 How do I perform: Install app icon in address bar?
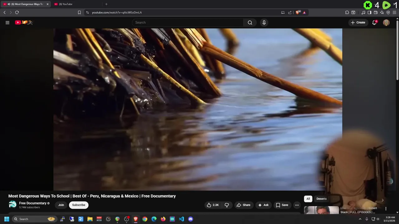click(x=283, y=12)
